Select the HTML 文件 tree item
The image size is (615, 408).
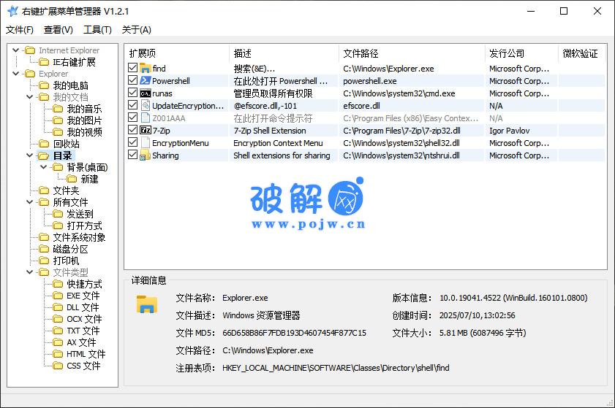point(86,354)
